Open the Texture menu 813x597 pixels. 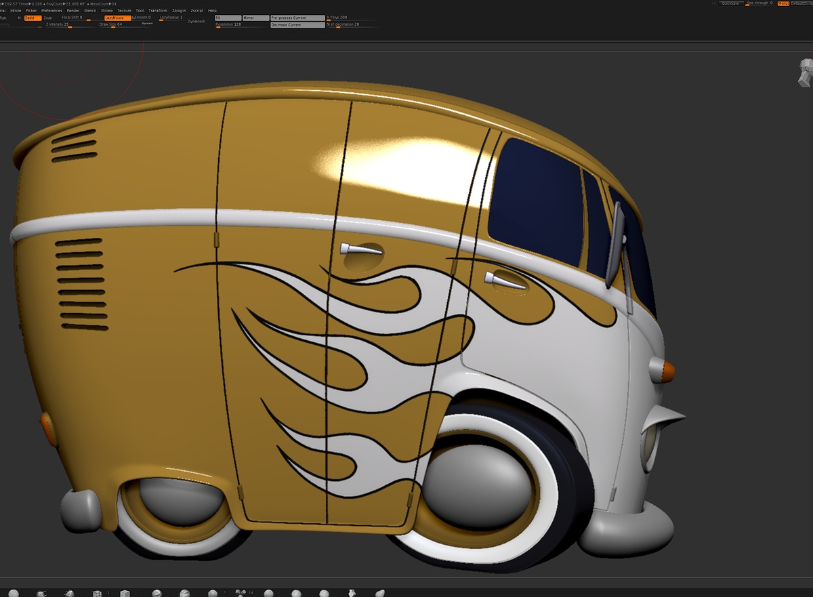click(124, 11)
